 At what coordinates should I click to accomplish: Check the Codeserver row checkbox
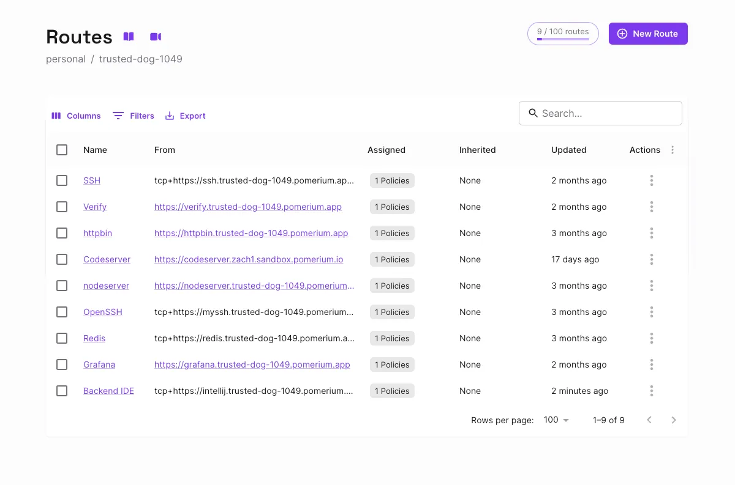click(62, 259)
